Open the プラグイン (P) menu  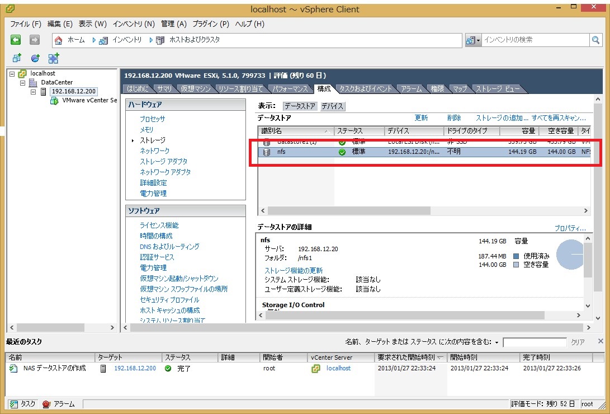[x=211, y=24]
